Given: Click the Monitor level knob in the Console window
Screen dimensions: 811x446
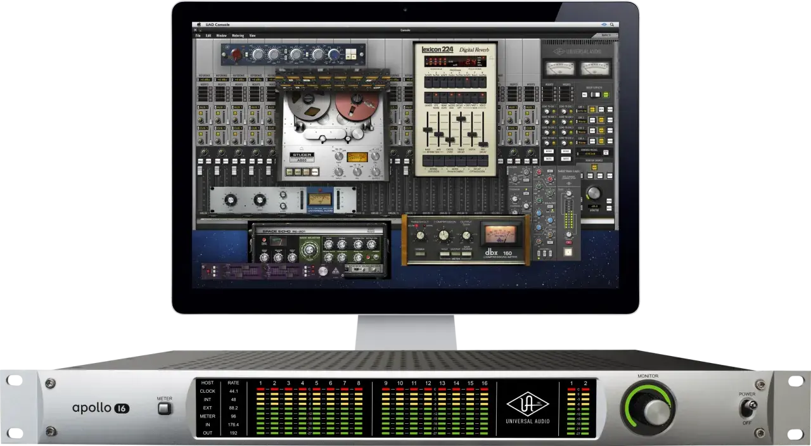Looking at the screenshot, I should (x=594, y=194).
